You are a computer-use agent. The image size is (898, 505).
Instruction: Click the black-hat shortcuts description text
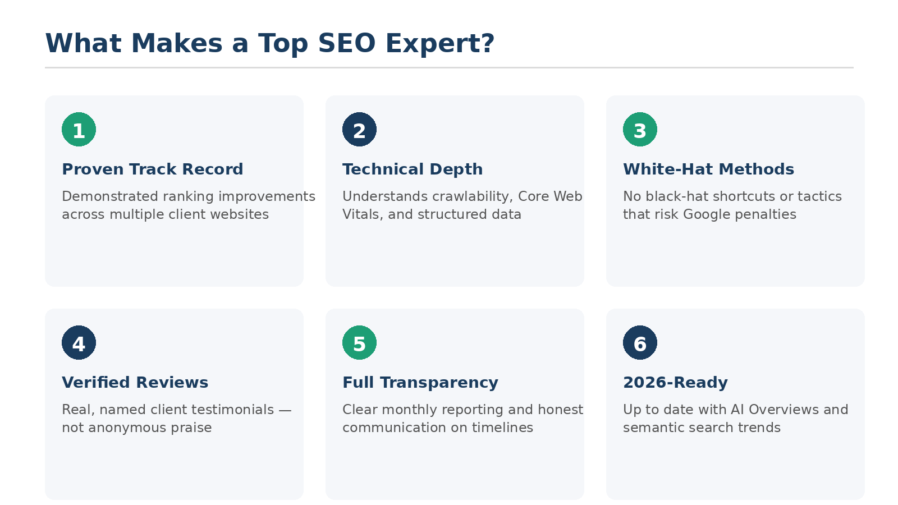point(732,205)
